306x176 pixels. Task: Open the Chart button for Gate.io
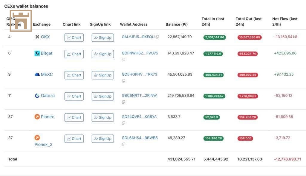(x=74, y=96)
